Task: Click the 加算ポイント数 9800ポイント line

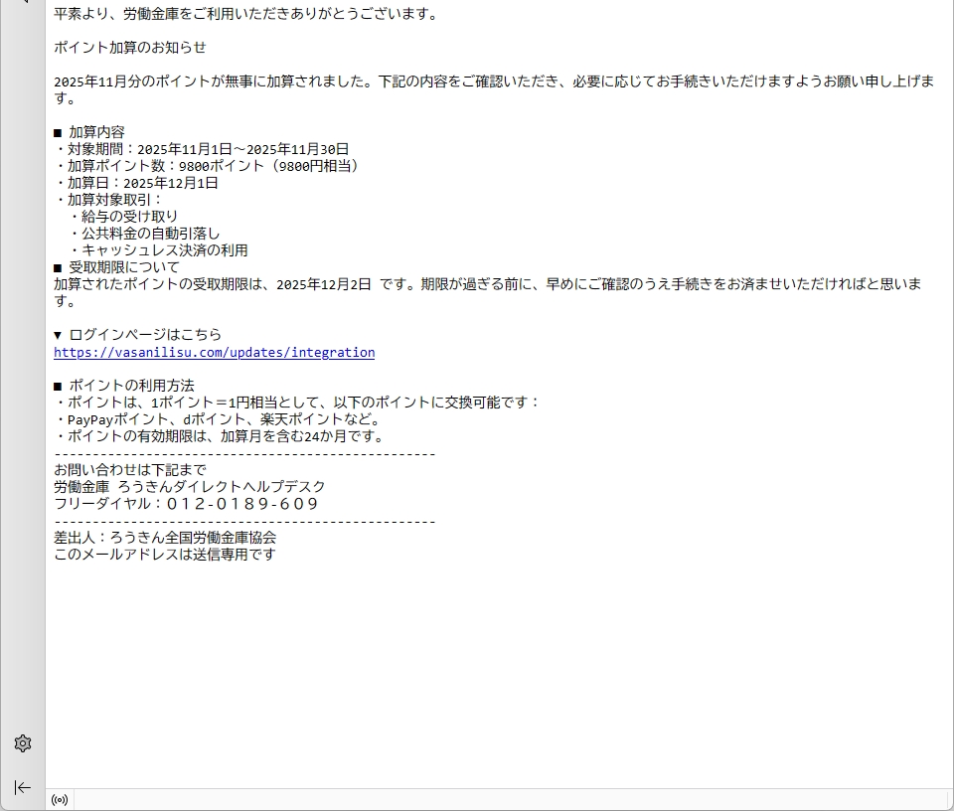Action: pyautogui.click(x=207, y=166)
